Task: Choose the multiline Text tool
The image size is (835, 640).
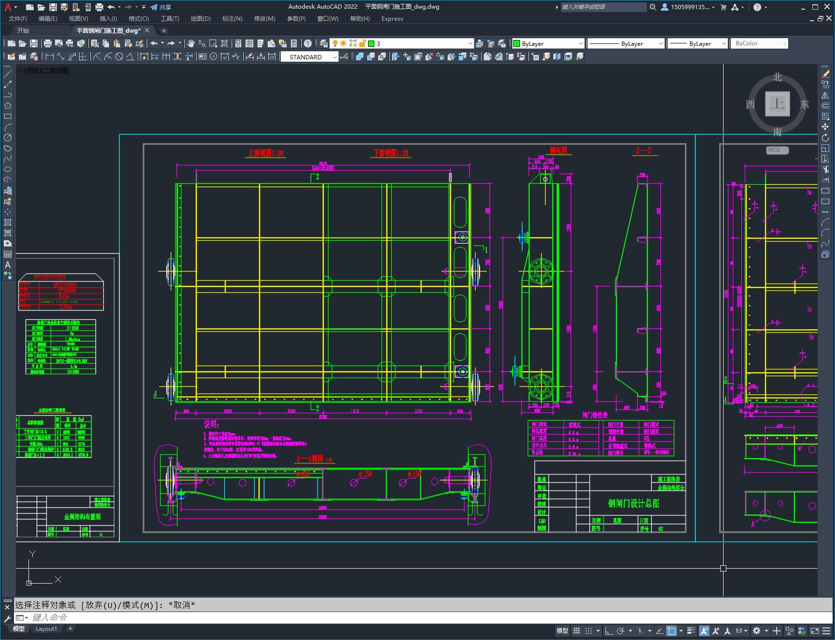Action: click(8, 265)
